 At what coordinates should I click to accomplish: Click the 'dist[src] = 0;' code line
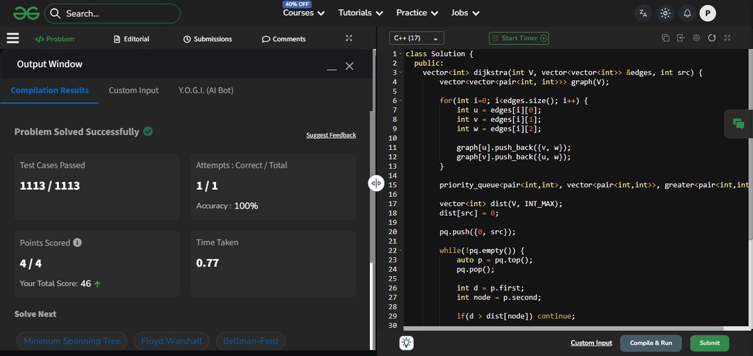pyautogui.click(x=470, y=213)
